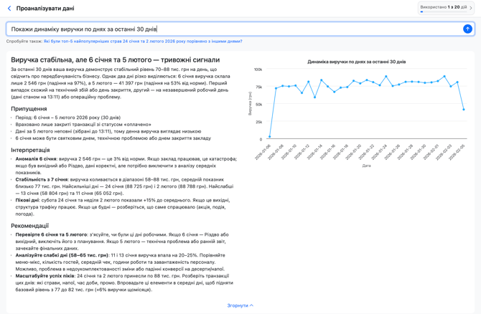This screenshot has width=481, height=314.
Task: Open the suggested top-5 dishes question link
Action: point(143,42)
